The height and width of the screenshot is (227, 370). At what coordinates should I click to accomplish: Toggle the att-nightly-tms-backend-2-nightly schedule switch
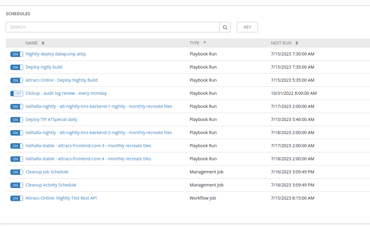[x=17, y=133]
